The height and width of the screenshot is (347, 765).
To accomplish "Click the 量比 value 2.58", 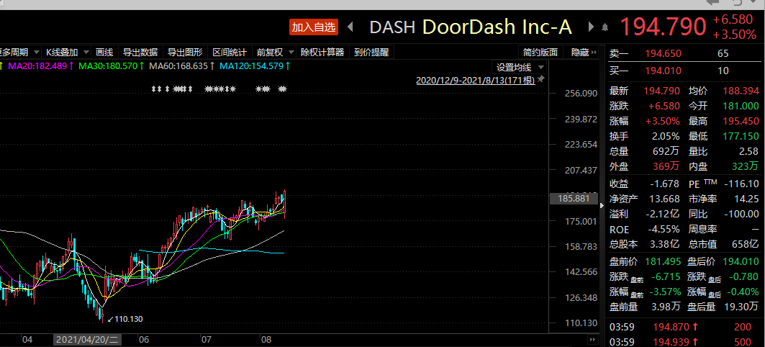I will [750, 151].
